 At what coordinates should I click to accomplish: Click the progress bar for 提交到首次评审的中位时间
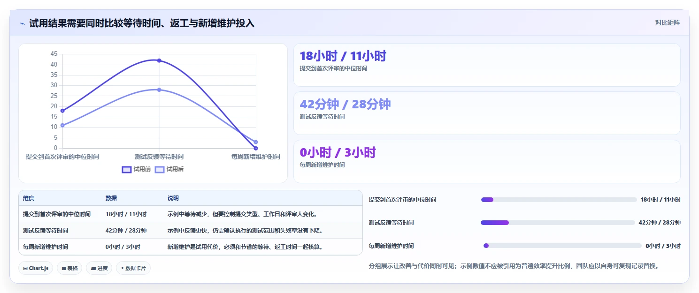(x=559, y=200)
